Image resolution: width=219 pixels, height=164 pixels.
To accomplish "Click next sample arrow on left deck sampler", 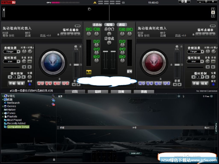I will click(x=29, y=67).
